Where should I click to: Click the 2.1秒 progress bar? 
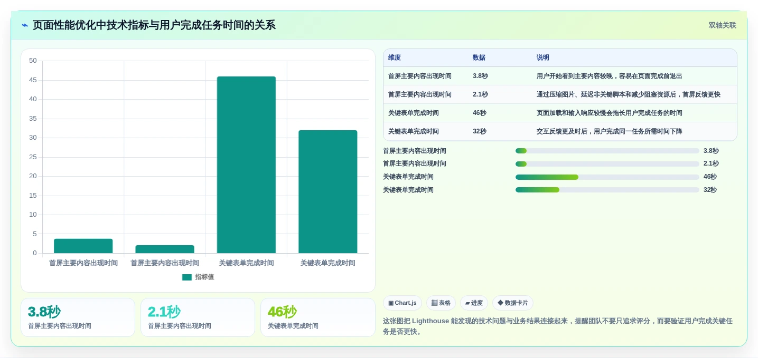point(607,164)
